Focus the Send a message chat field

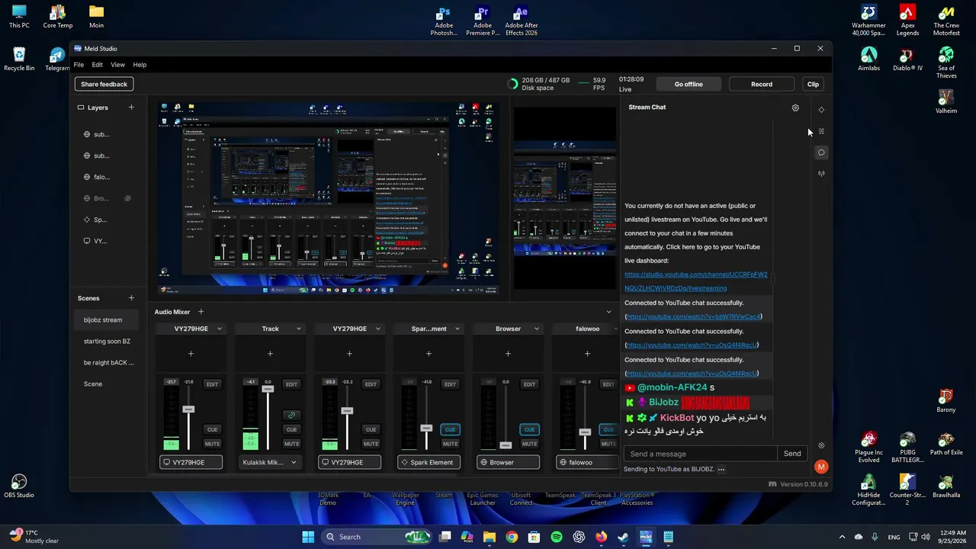click(x=700, y=454)
